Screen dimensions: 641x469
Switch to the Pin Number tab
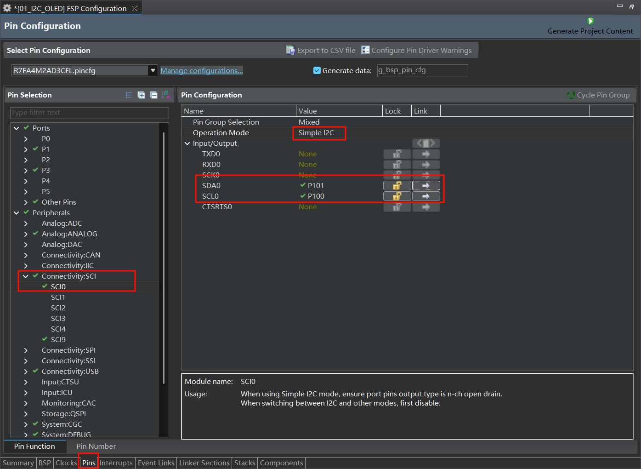[96, 446]
